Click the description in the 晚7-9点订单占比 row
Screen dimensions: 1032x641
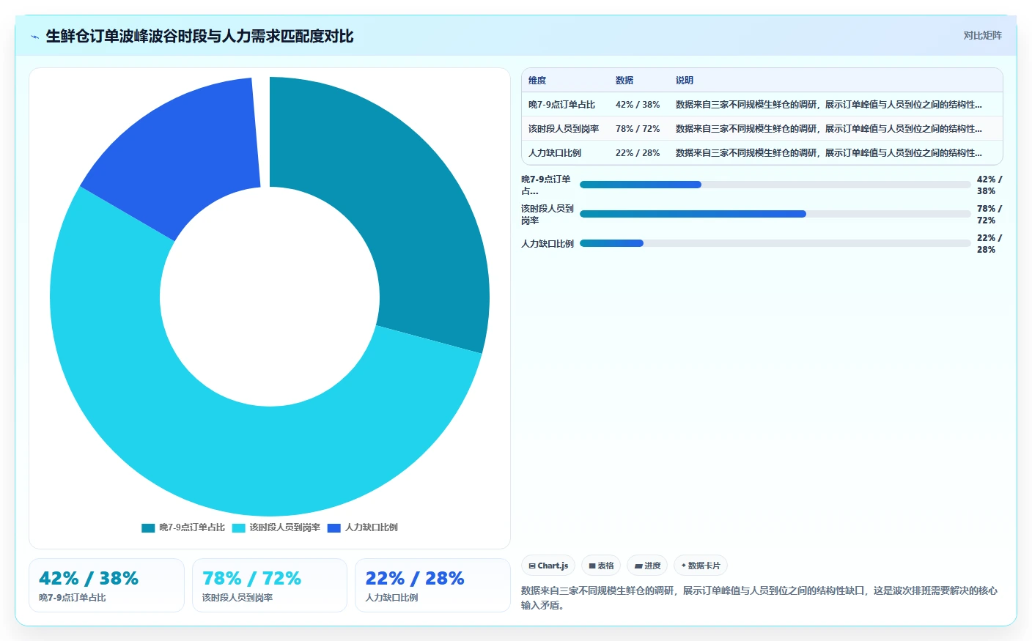pos(829,105)
